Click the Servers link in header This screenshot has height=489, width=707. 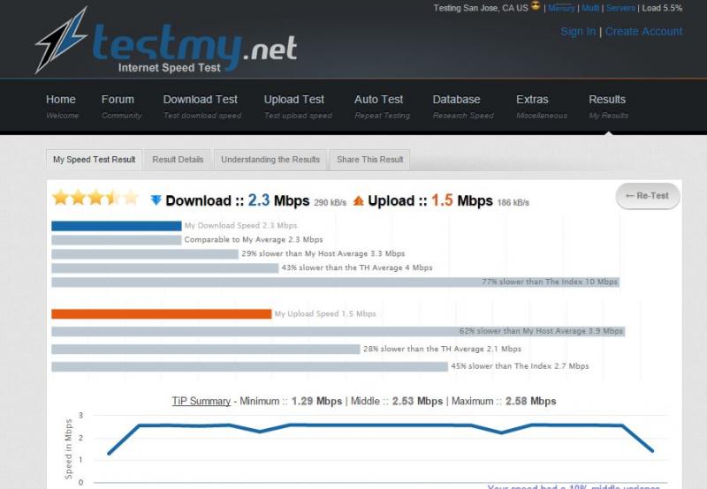(620, 8)
